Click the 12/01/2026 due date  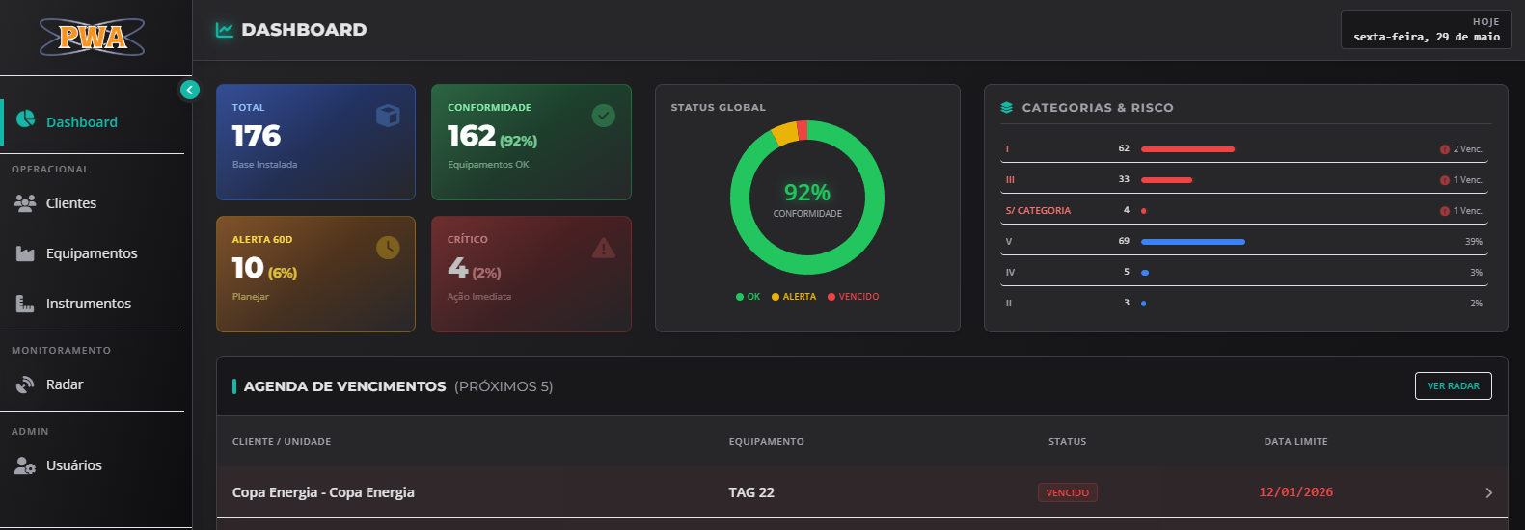click(x=1296, y=492)
